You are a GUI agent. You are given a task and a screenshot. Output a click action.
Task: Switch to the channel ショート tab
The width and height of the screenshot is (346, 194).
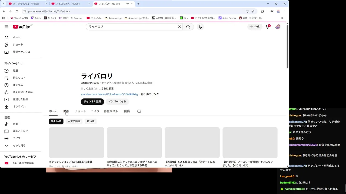tap(81, 111)
